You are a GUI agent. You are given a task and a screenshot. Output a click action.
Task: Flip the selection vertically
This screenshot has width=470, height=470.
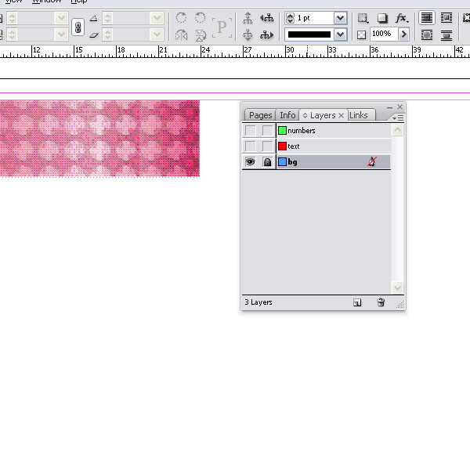pos(201,35)
